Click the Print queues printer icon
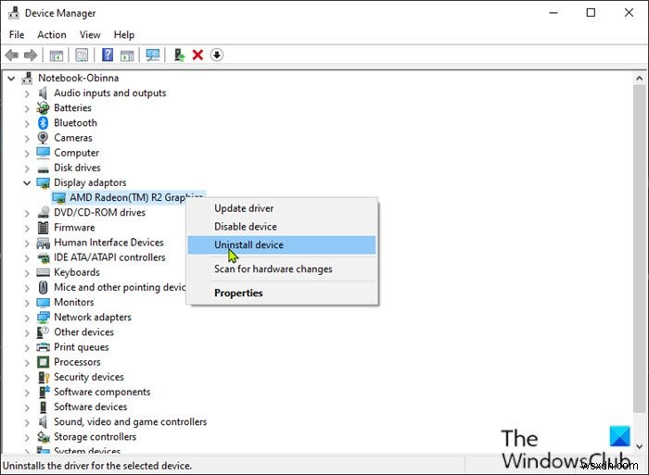 coord(43,347)
